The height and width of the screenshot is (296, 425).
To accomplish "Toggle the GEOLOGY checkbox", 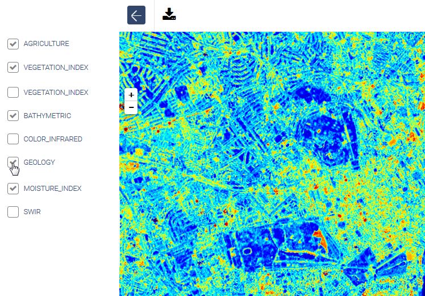I will click(x=13, y=162).
